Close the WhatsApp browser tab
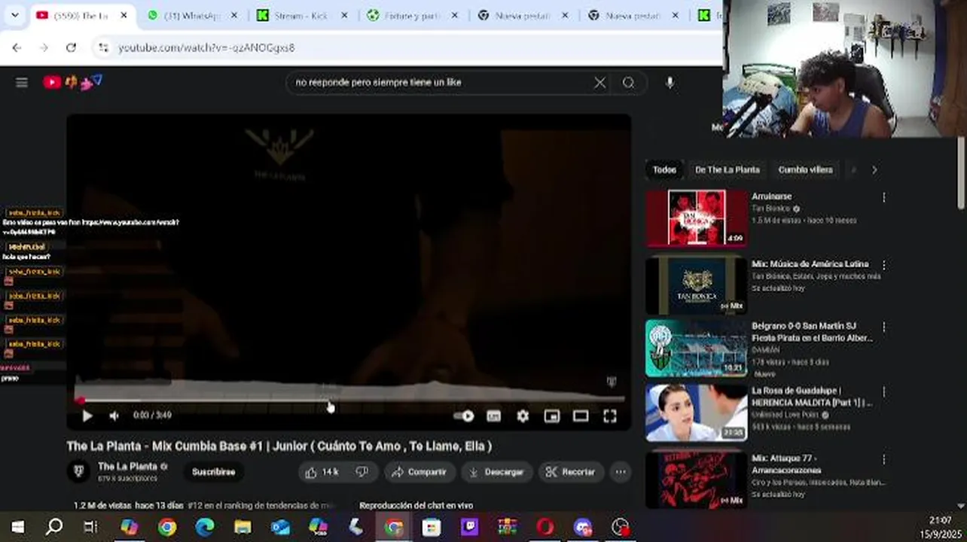 [x=234, y=16]
